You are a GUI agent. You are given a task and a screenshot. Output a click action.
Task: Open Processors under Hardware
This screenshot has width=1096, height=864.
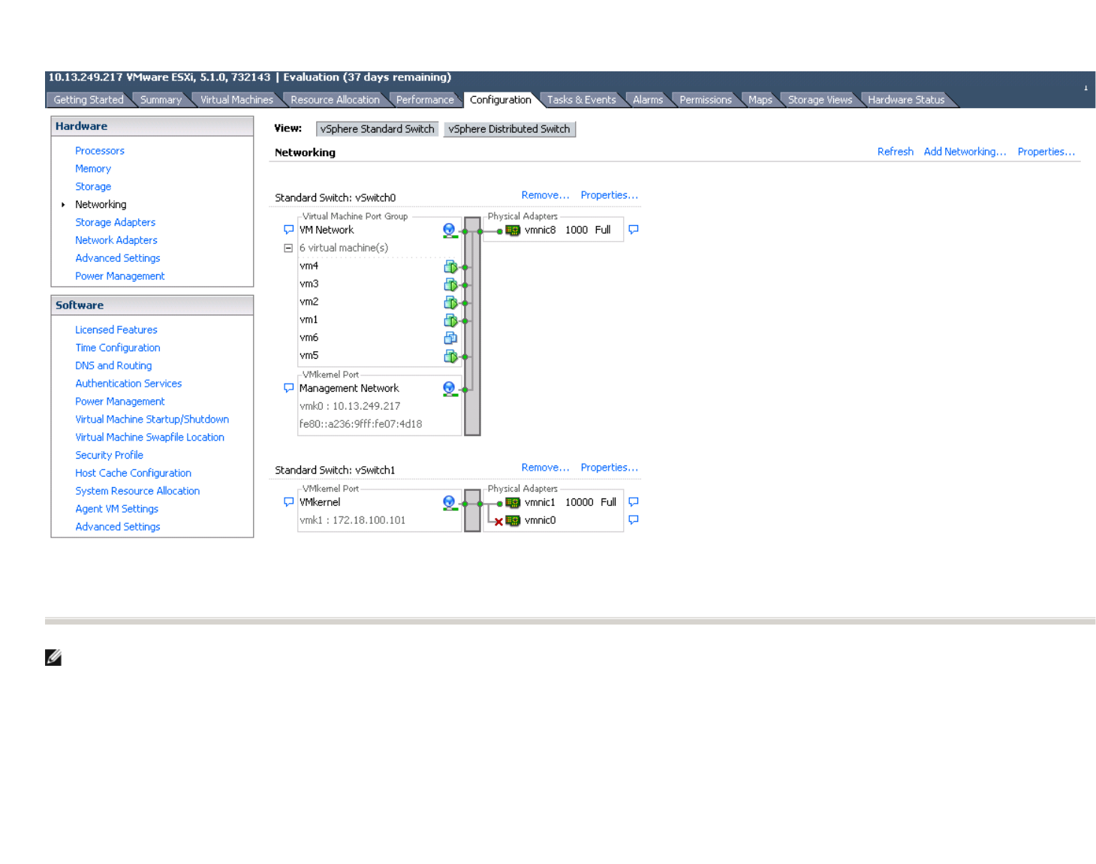coord(100,151)
